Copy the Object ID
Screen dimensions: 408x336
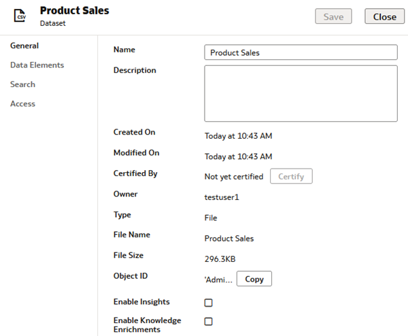point(254,279)
